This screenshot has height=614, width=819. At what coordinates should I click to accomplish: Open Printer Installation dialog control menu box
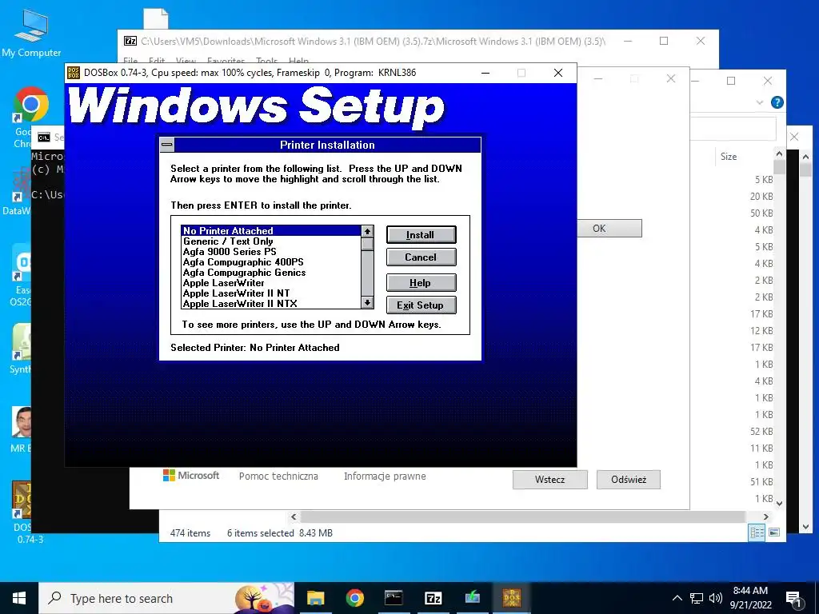(167, 145)
